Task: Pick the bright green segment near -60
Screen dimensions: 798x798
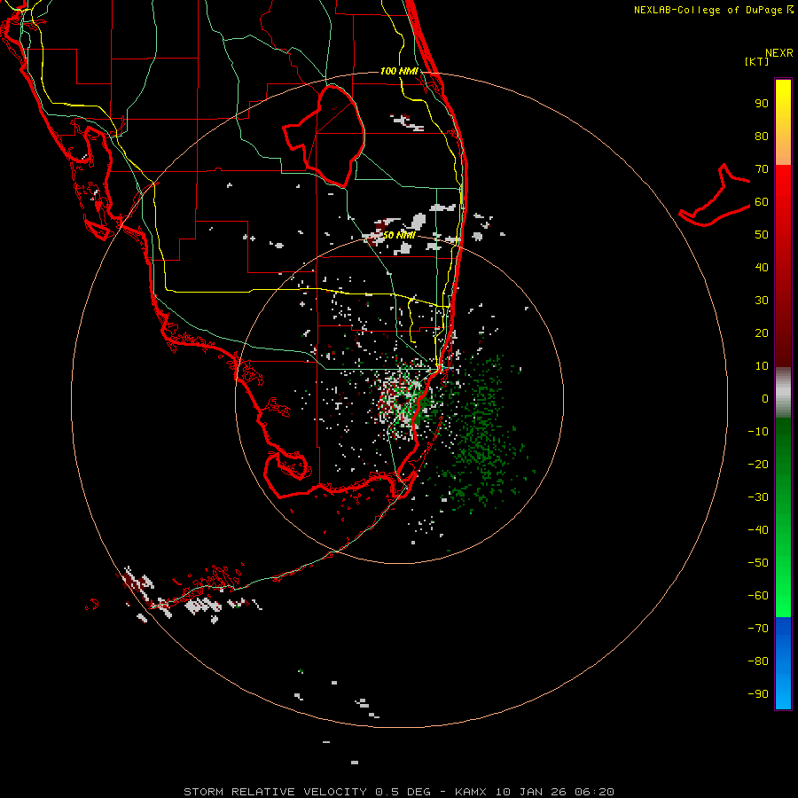Action: point(783,600)
